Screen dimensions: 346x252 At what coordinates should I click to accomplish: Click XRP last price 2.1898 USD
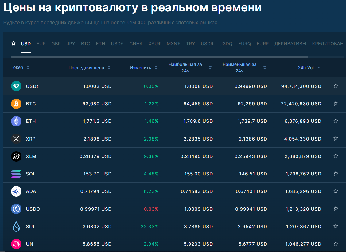[98, 139]
